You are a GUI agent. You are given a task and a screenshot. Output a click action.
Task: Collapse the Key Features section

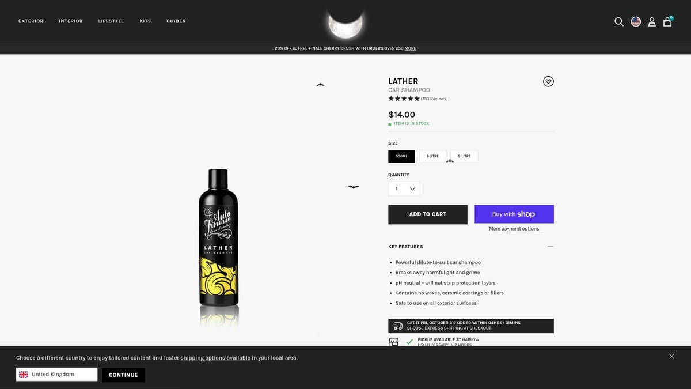click(x=550, y=247)
